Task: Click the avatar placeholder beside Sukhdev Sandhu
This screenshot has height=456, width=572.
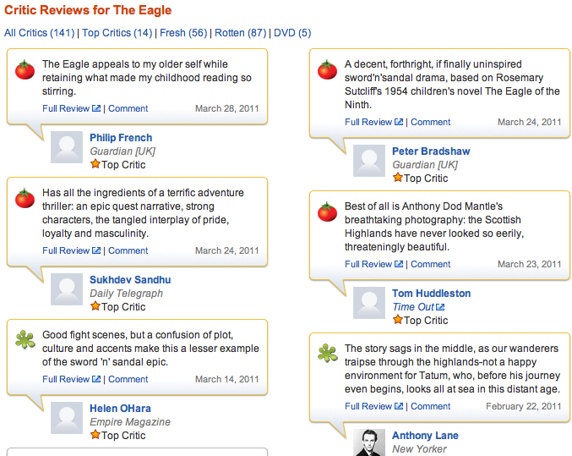Action: 67,289
